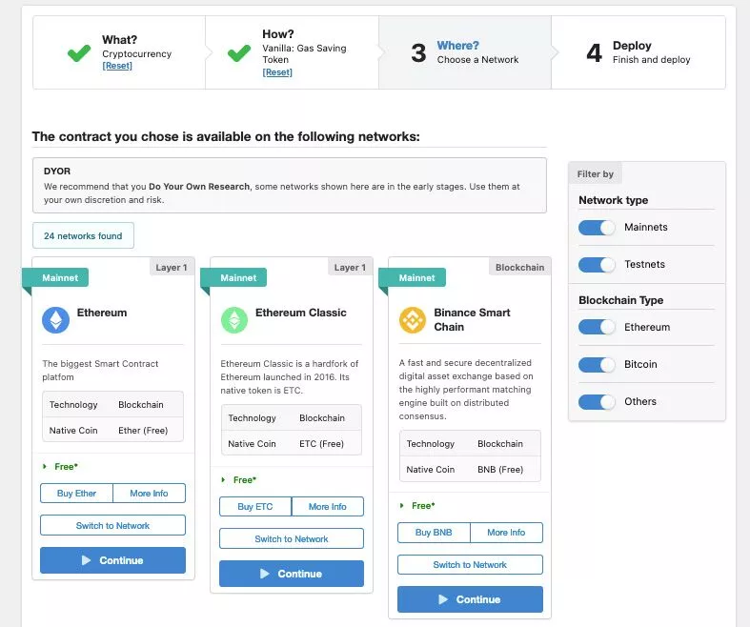Click the Network type filter heading
The height and width of the screenshot is (627, 750).
613,200
